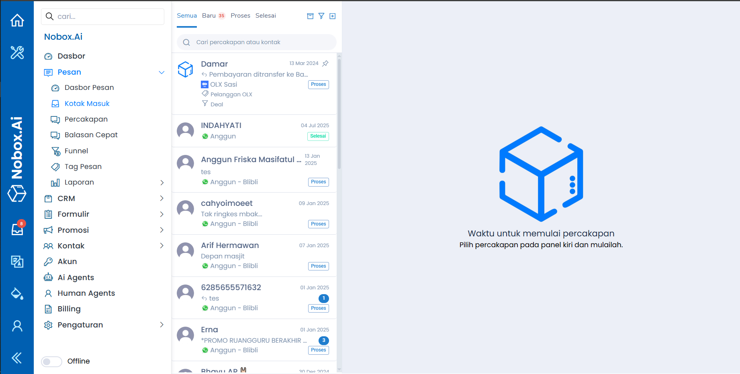Click the filter funnel icon above the conversations
This screenshot has width=740, height=374.
[321, 16]
